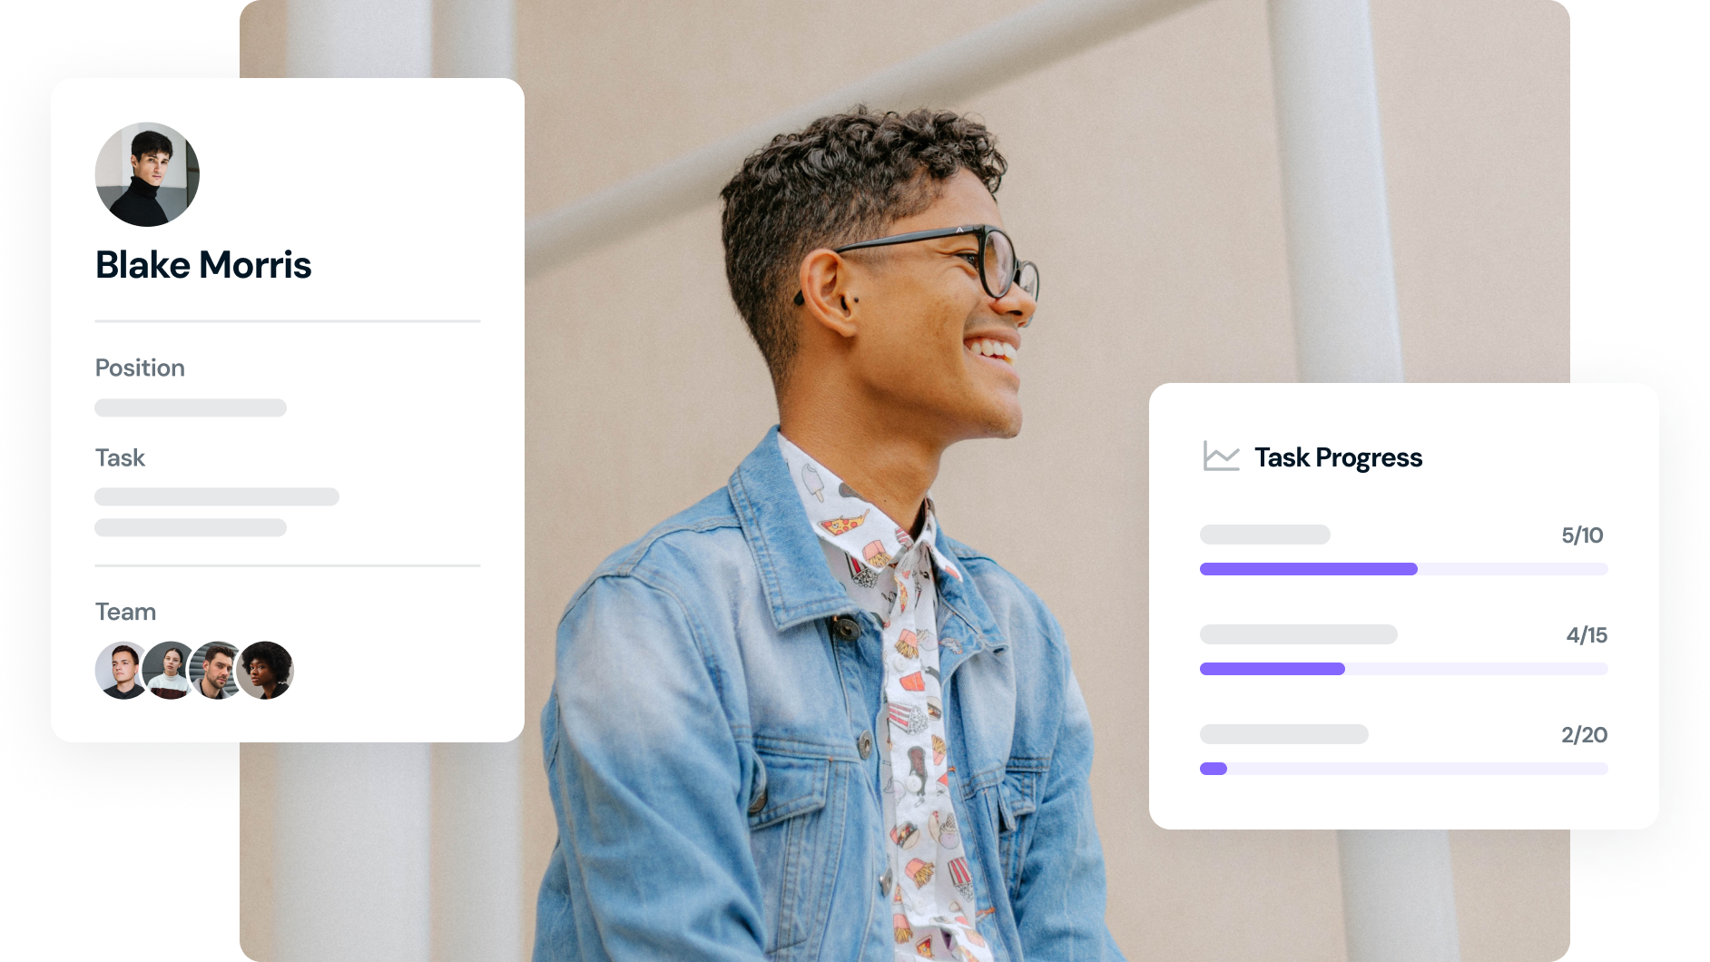Select the first team member avatar

[x=123, y=671]
